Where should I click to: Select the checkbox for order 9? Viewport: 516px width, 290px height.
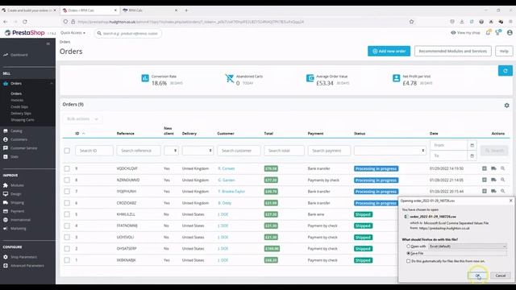(x=67, y=168)
